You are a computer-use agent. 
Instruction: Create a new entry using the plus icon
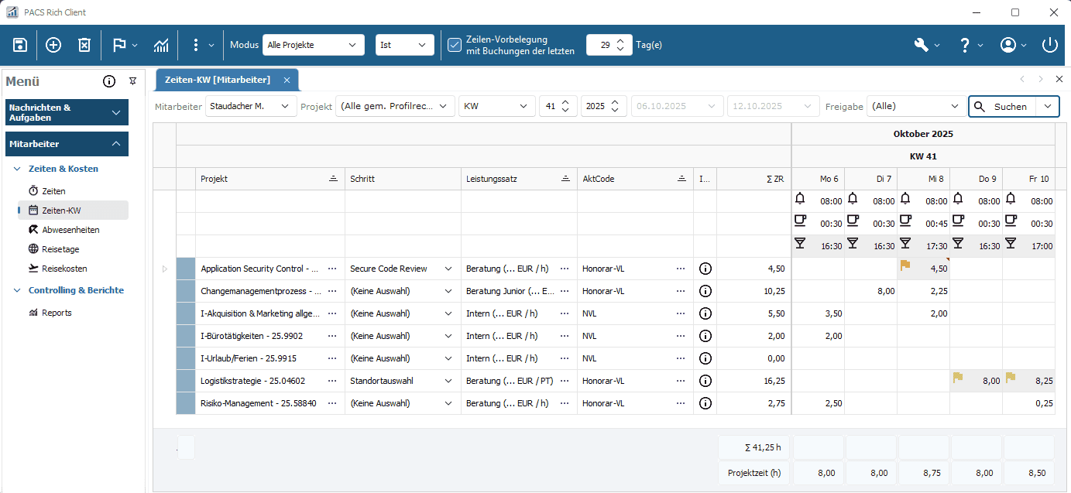tap(52, 44)
